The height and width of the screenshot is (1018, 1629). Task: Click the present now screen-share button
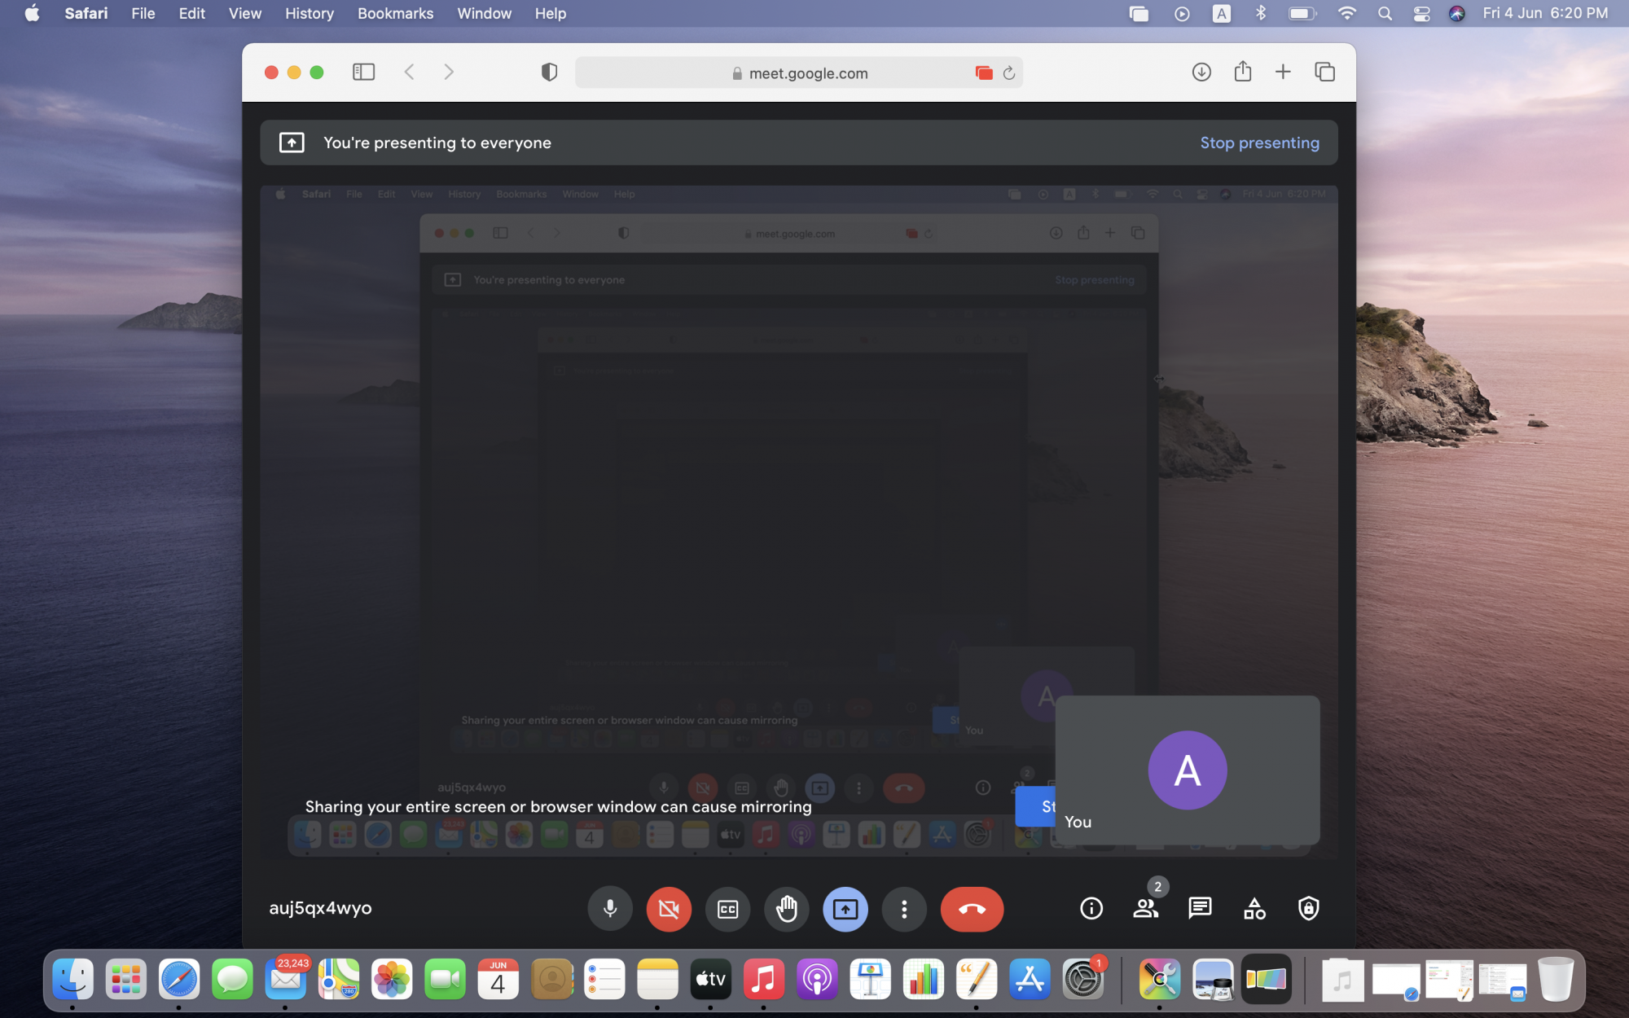[845, 908]
